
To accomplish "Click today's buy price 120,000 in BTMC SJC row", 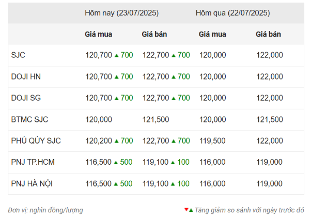I will pyautogui.click(x=99, y=119).
